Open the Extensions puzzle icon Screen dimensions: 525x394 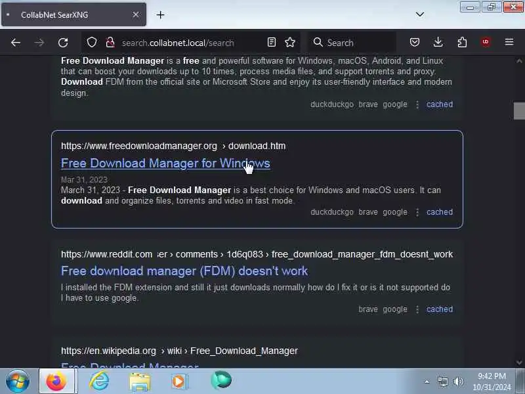coord(462,42)
